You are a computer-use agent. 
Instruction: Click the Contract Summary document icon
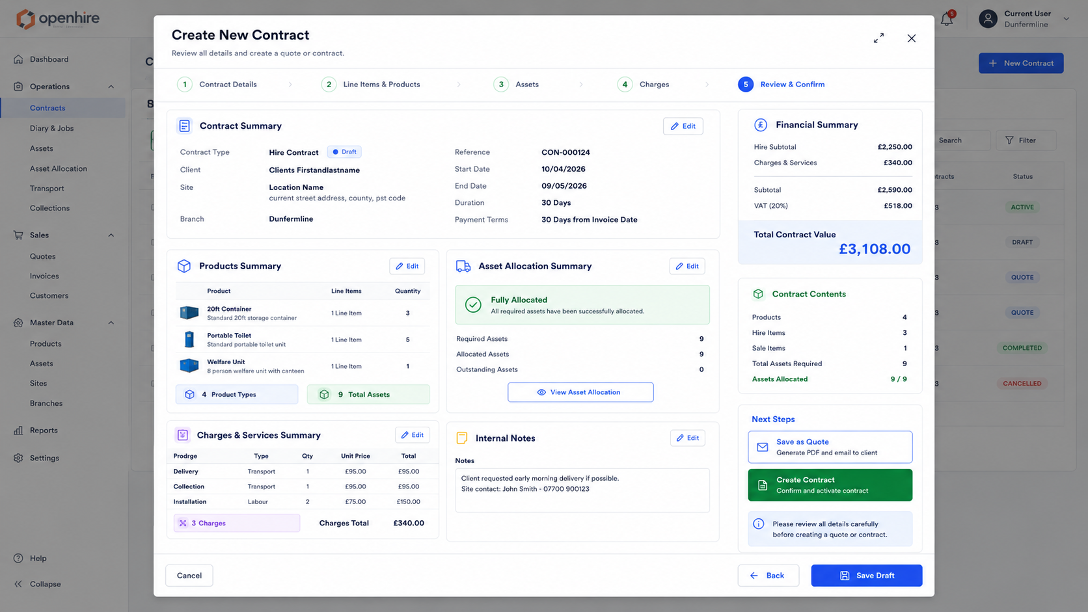pos(185,126)
